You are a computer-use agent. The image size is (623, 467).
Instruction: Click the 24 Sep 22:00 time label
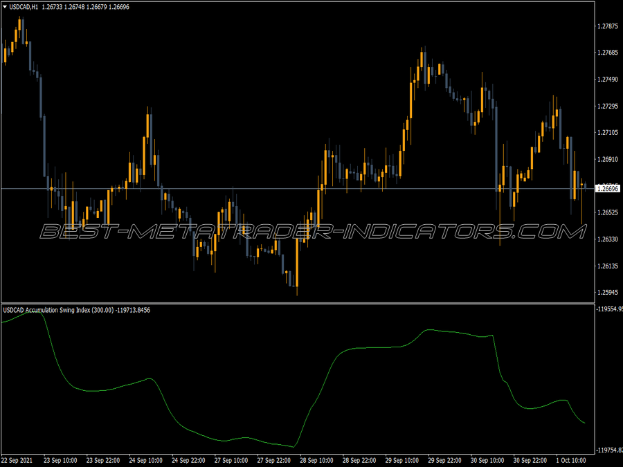click(188, 460)
